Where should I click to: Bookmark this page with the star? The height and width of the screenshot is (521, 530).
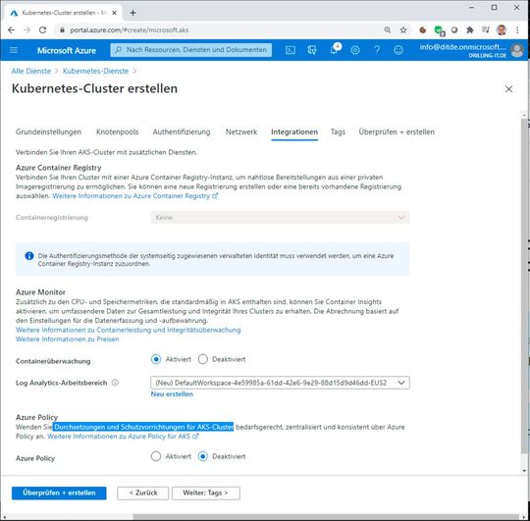point(403,30)
